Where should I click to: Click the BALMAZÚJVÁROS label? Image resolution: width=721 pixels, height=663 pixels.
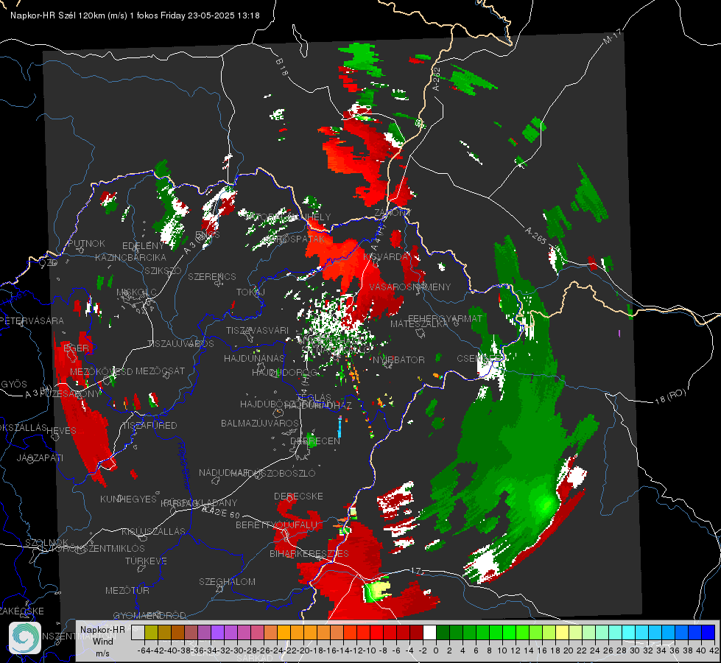[x=260, y=423]
